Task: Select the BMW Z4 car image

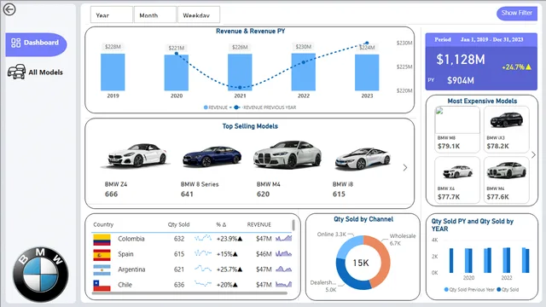Action: (136, 155)
